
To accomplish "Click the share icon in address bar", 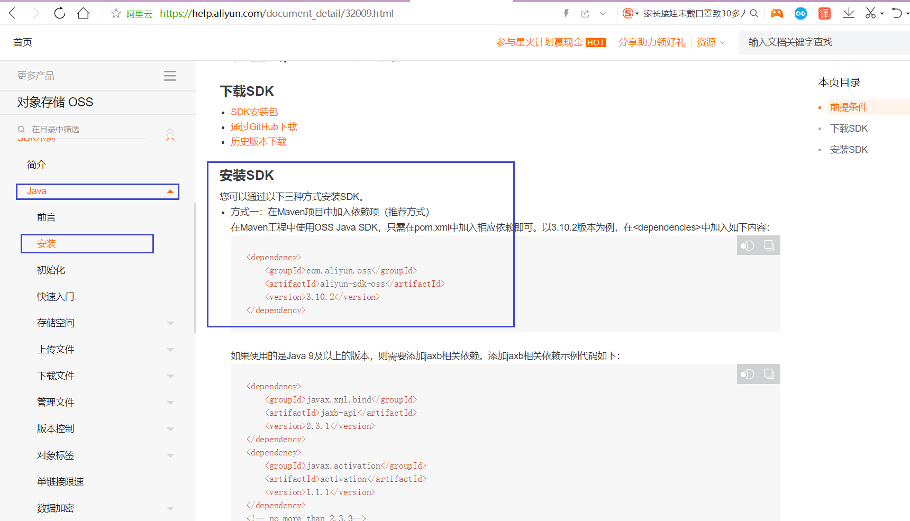I will (x=585, y=14).
